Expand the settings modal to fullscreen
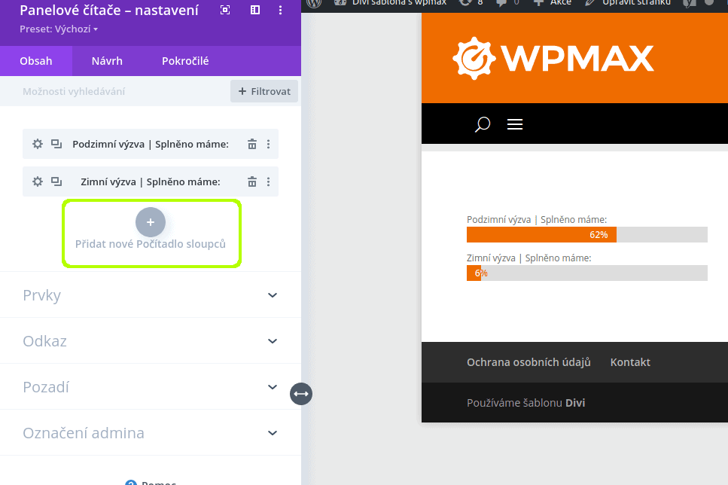 [x=225, y=10]
